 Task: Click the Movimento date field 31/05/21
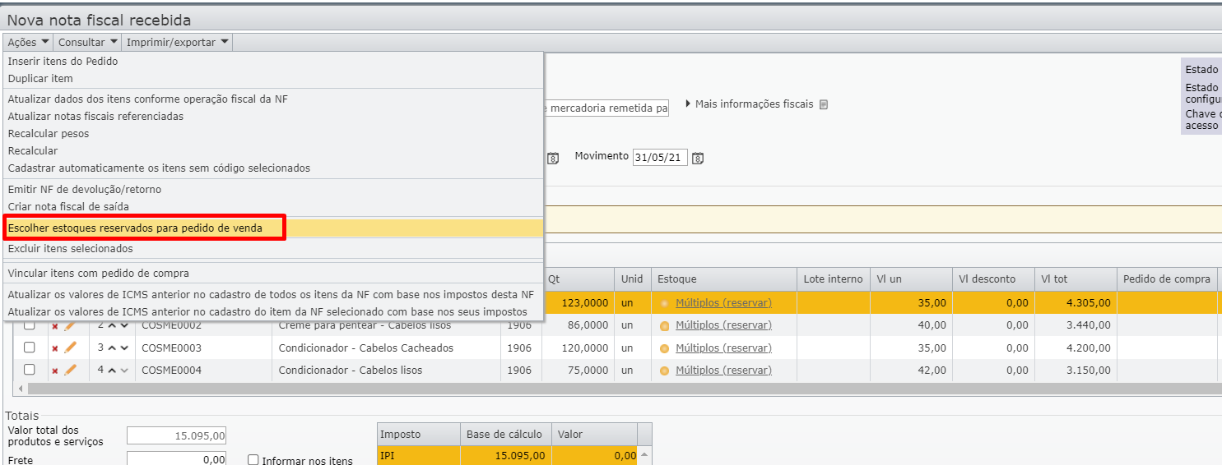660,158
